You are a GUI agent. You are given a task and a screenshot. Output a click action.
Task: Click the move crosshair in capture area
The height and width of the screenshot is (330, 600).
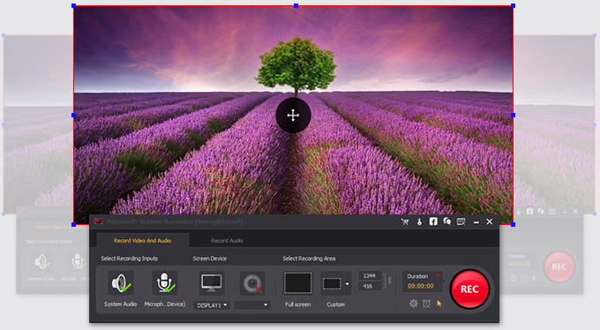tap(293, 116)
